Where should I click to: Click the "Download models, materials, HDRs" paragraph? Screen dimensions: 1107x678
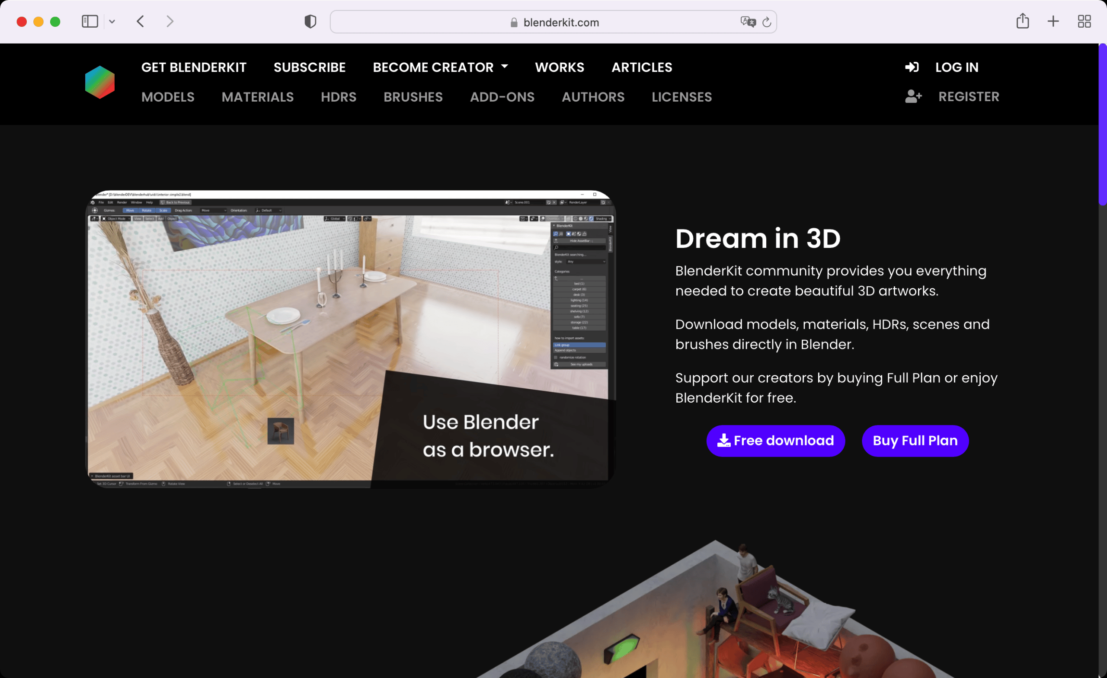(x=832, y=334)
